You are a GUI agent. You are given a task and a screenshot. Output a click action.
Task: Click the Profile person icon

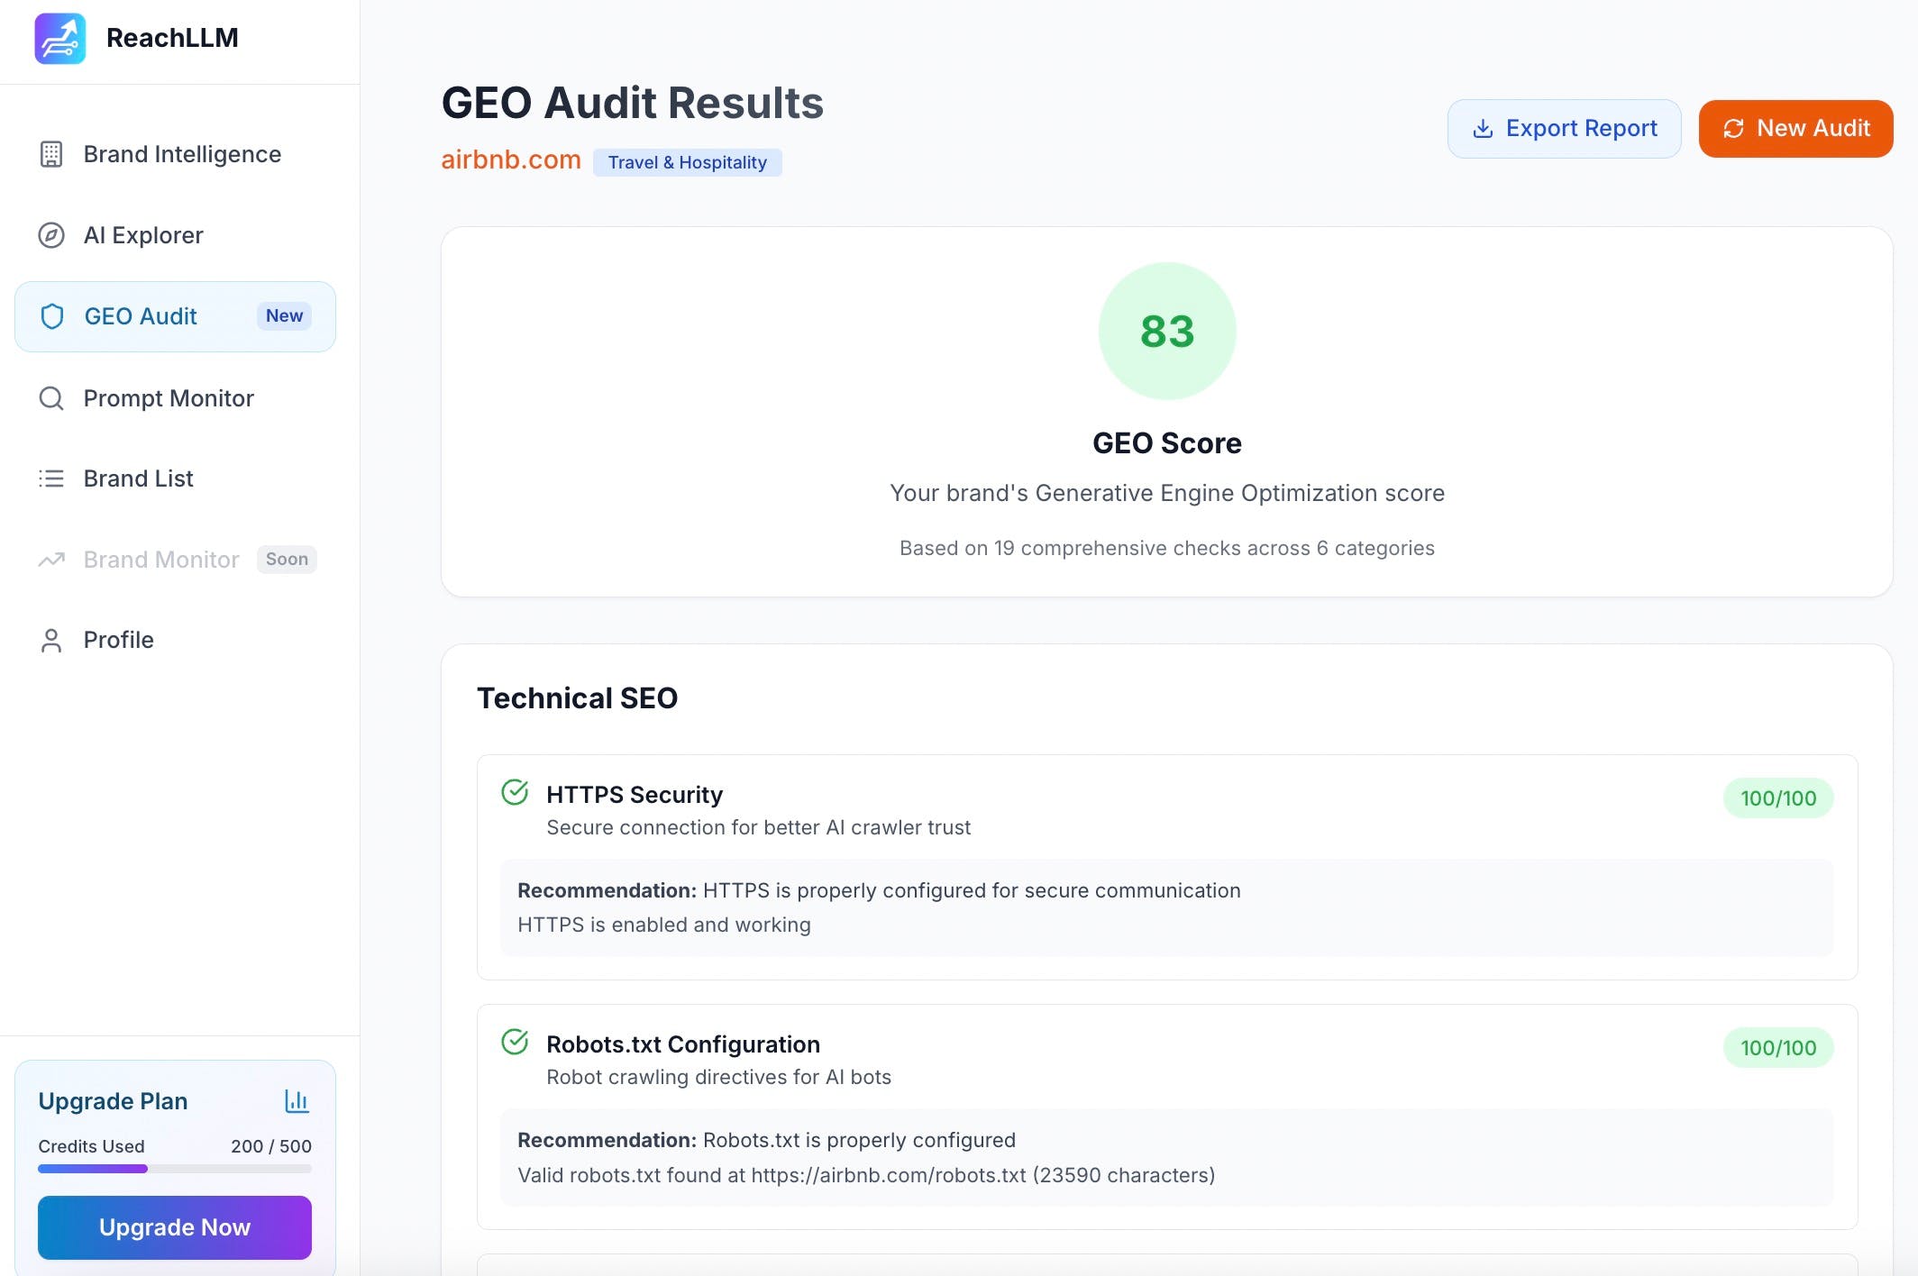point(51,640)
